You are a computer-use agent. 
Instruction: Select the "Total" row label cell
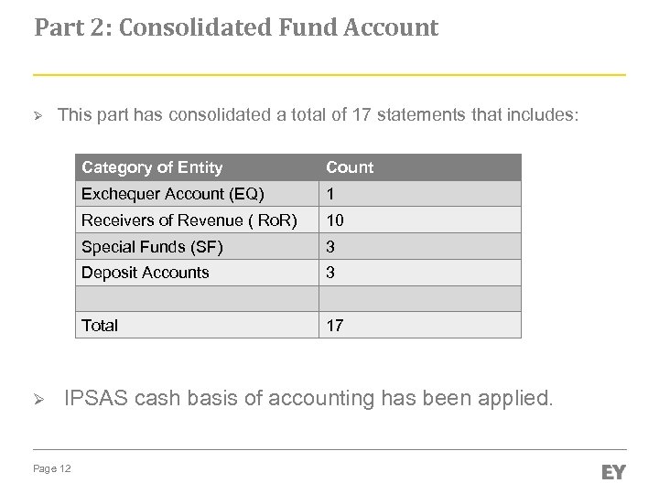point(197,325)
